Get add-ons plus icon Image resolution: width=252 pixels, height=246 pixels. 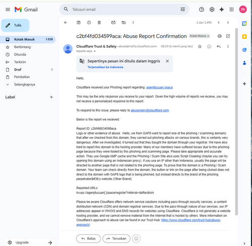[x=244, y=84]
